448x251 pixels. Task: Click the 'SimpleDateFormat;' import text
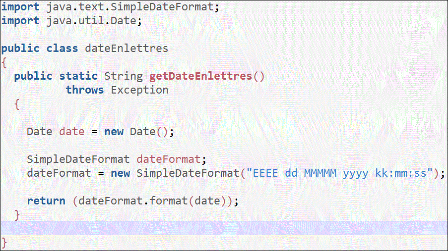(x=165, y=7)
